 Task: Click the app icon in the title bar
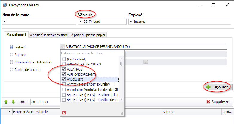[5, 5]
